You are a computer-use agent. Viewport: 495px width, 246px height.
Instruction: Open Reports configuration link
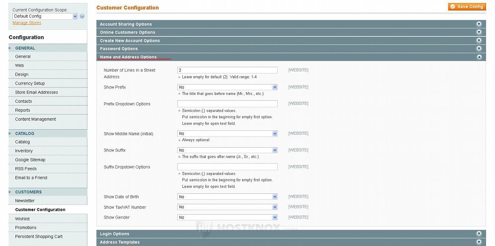22,110
